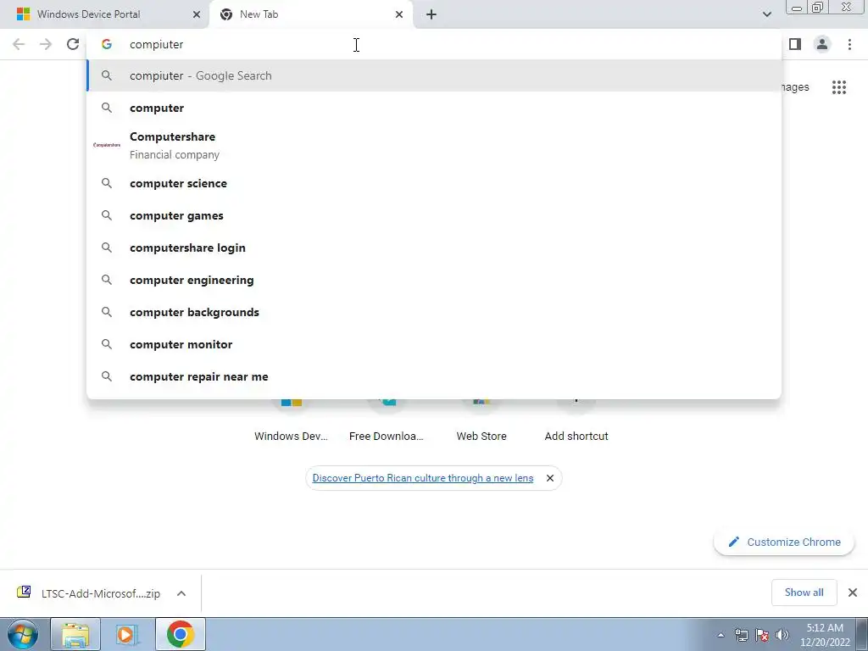Show hidden tray icons arrow
Image resolution: width=868 pixels, height=651 pixels.
(721, 635)
